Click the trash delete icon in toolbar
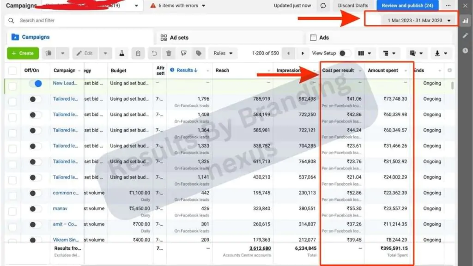 (169, 53)
